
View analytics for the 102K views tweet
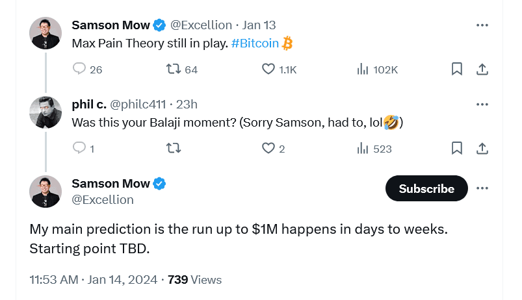(363, 69)
